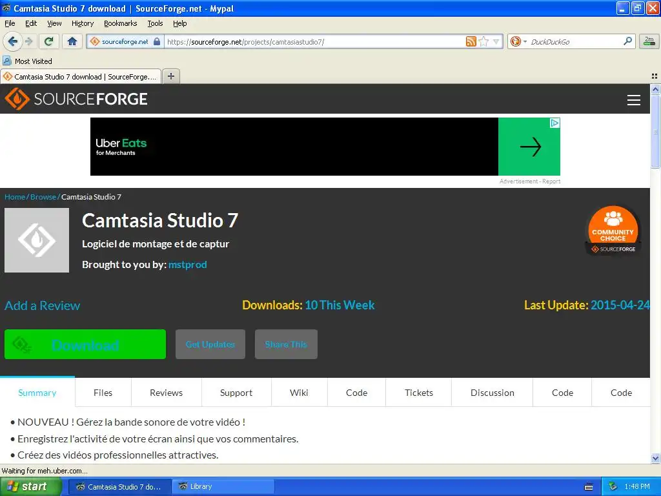Click the browser Forward arrow

click(x=29, y=41)
